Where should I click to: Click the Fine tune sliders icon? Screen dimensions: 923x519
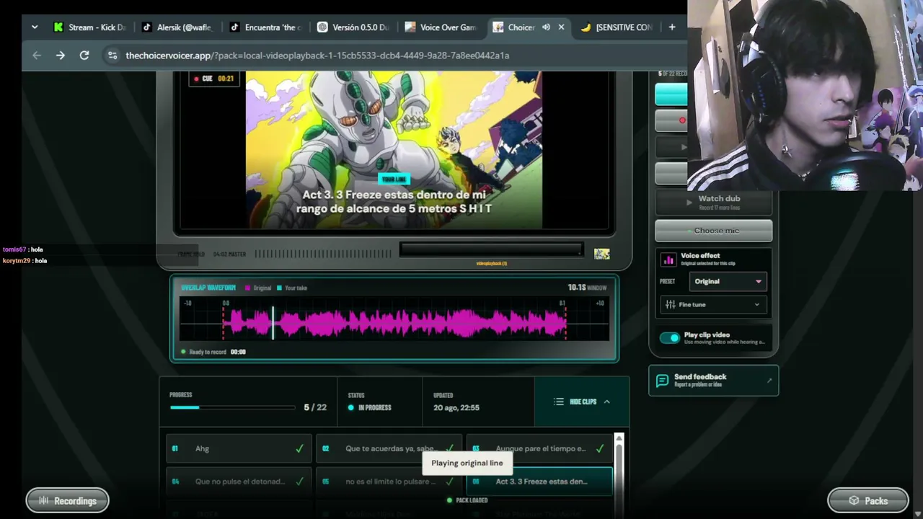[671, 304]
